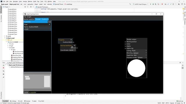Close the Float property with its X
Screen dimensions: 186x104
pyautogui.click(x=49, y=24)
